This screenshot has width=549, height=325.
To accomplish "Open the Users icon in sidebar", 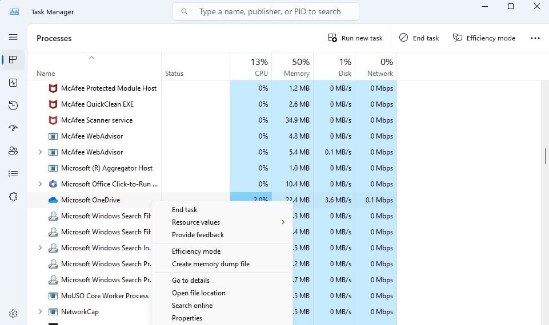I will [x=13, y=151].
